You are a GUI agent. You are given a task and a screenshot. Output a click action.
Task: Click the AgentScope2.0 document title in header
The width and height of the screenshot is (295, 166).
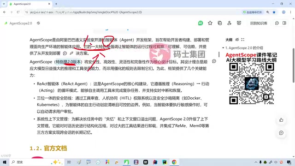point(21,23)
